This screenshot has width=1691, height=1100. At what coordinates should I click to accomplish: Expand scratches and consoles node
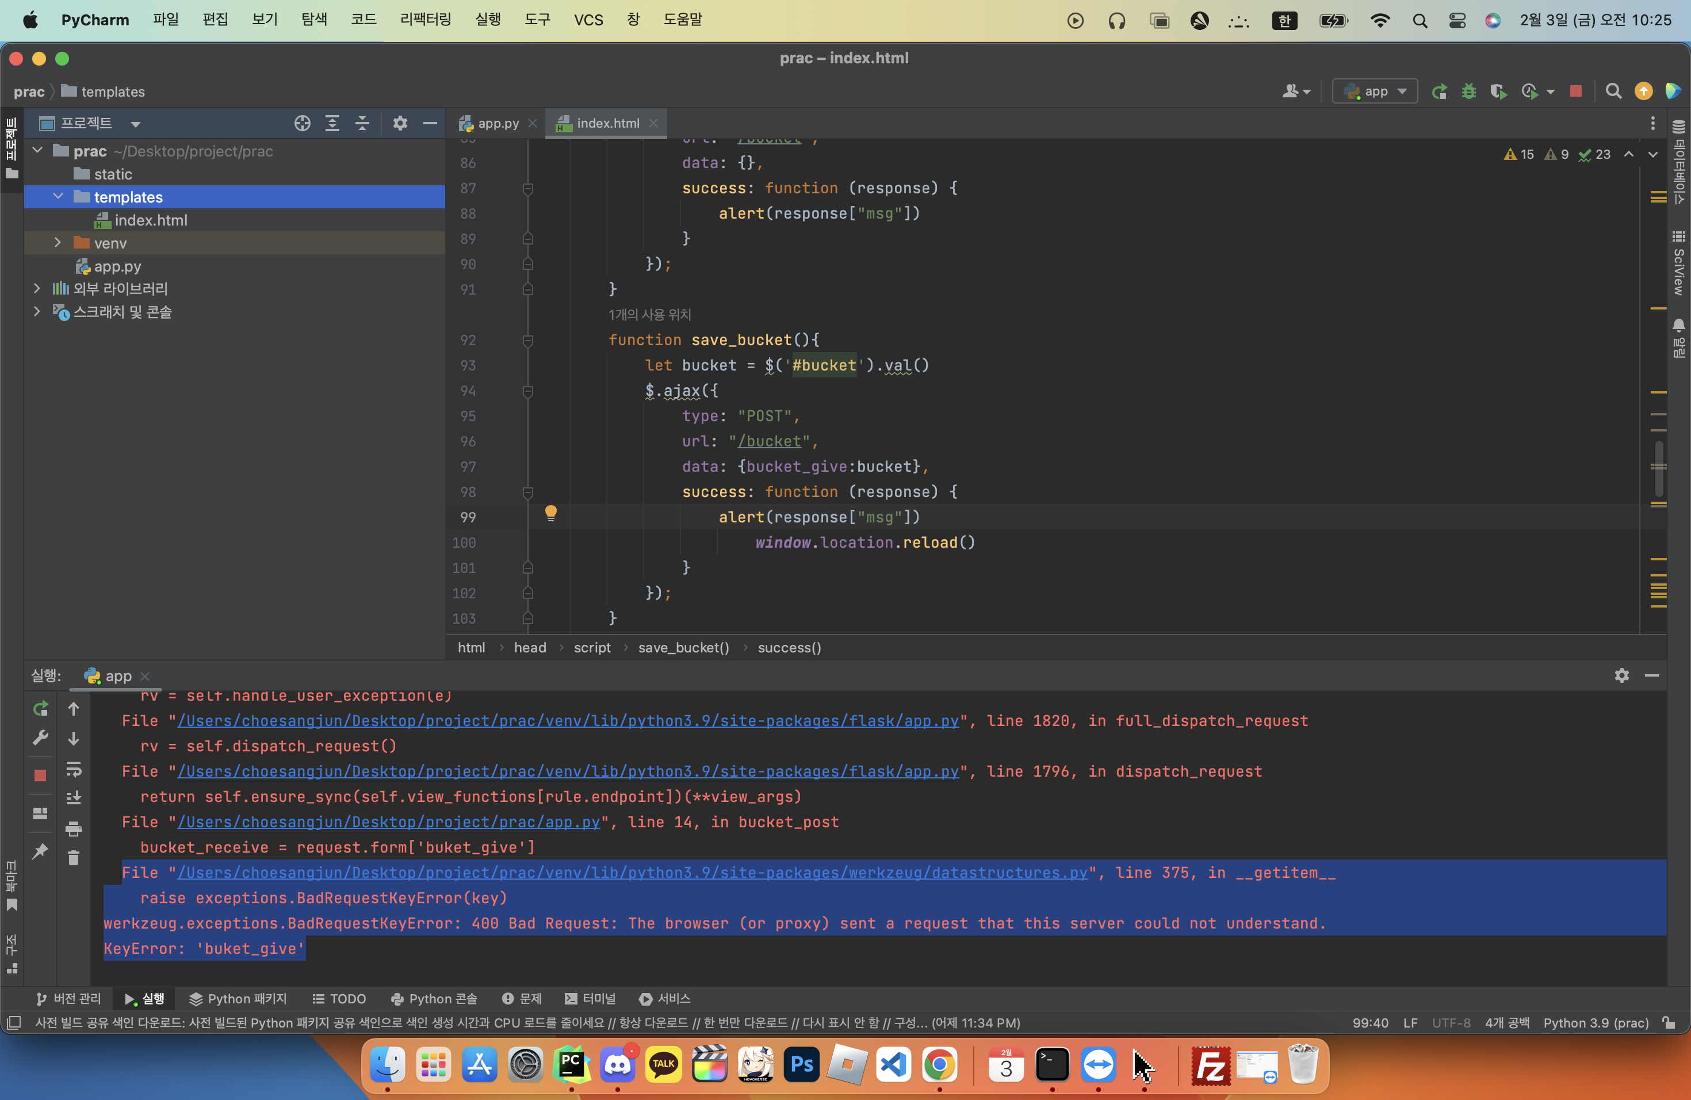click(x=37, y=311)
